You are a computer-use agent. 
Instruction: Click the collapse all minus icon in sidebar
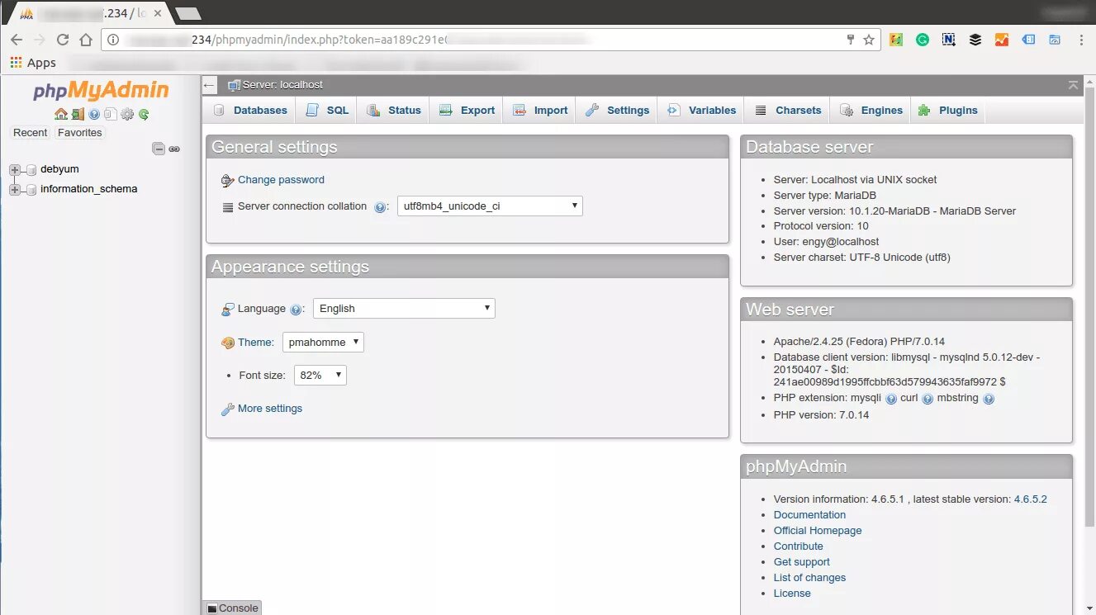click(159, 149)
